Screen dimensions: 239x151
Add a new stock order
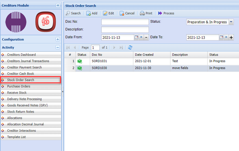click(x=92, y=13)
